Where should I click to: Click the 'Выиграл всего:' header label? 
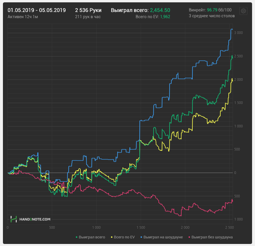tap(130, 10)
